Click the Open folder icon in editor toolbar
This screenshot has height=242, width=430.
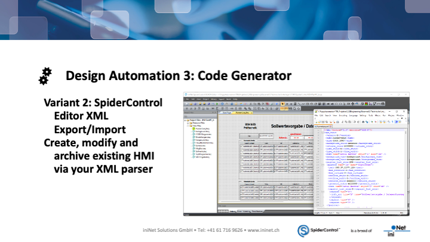click(x=191, y=104)
